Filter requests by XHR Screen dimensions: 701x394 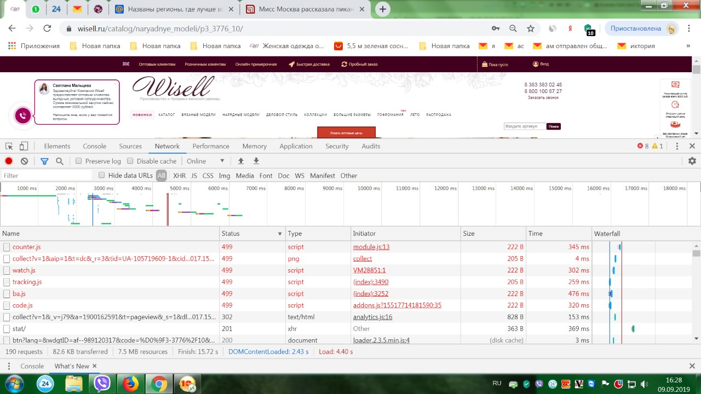(179, 176)
